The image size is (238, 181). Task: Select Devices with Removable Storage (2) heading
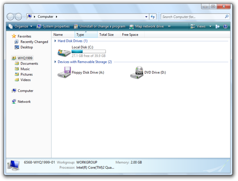(85, 62)
